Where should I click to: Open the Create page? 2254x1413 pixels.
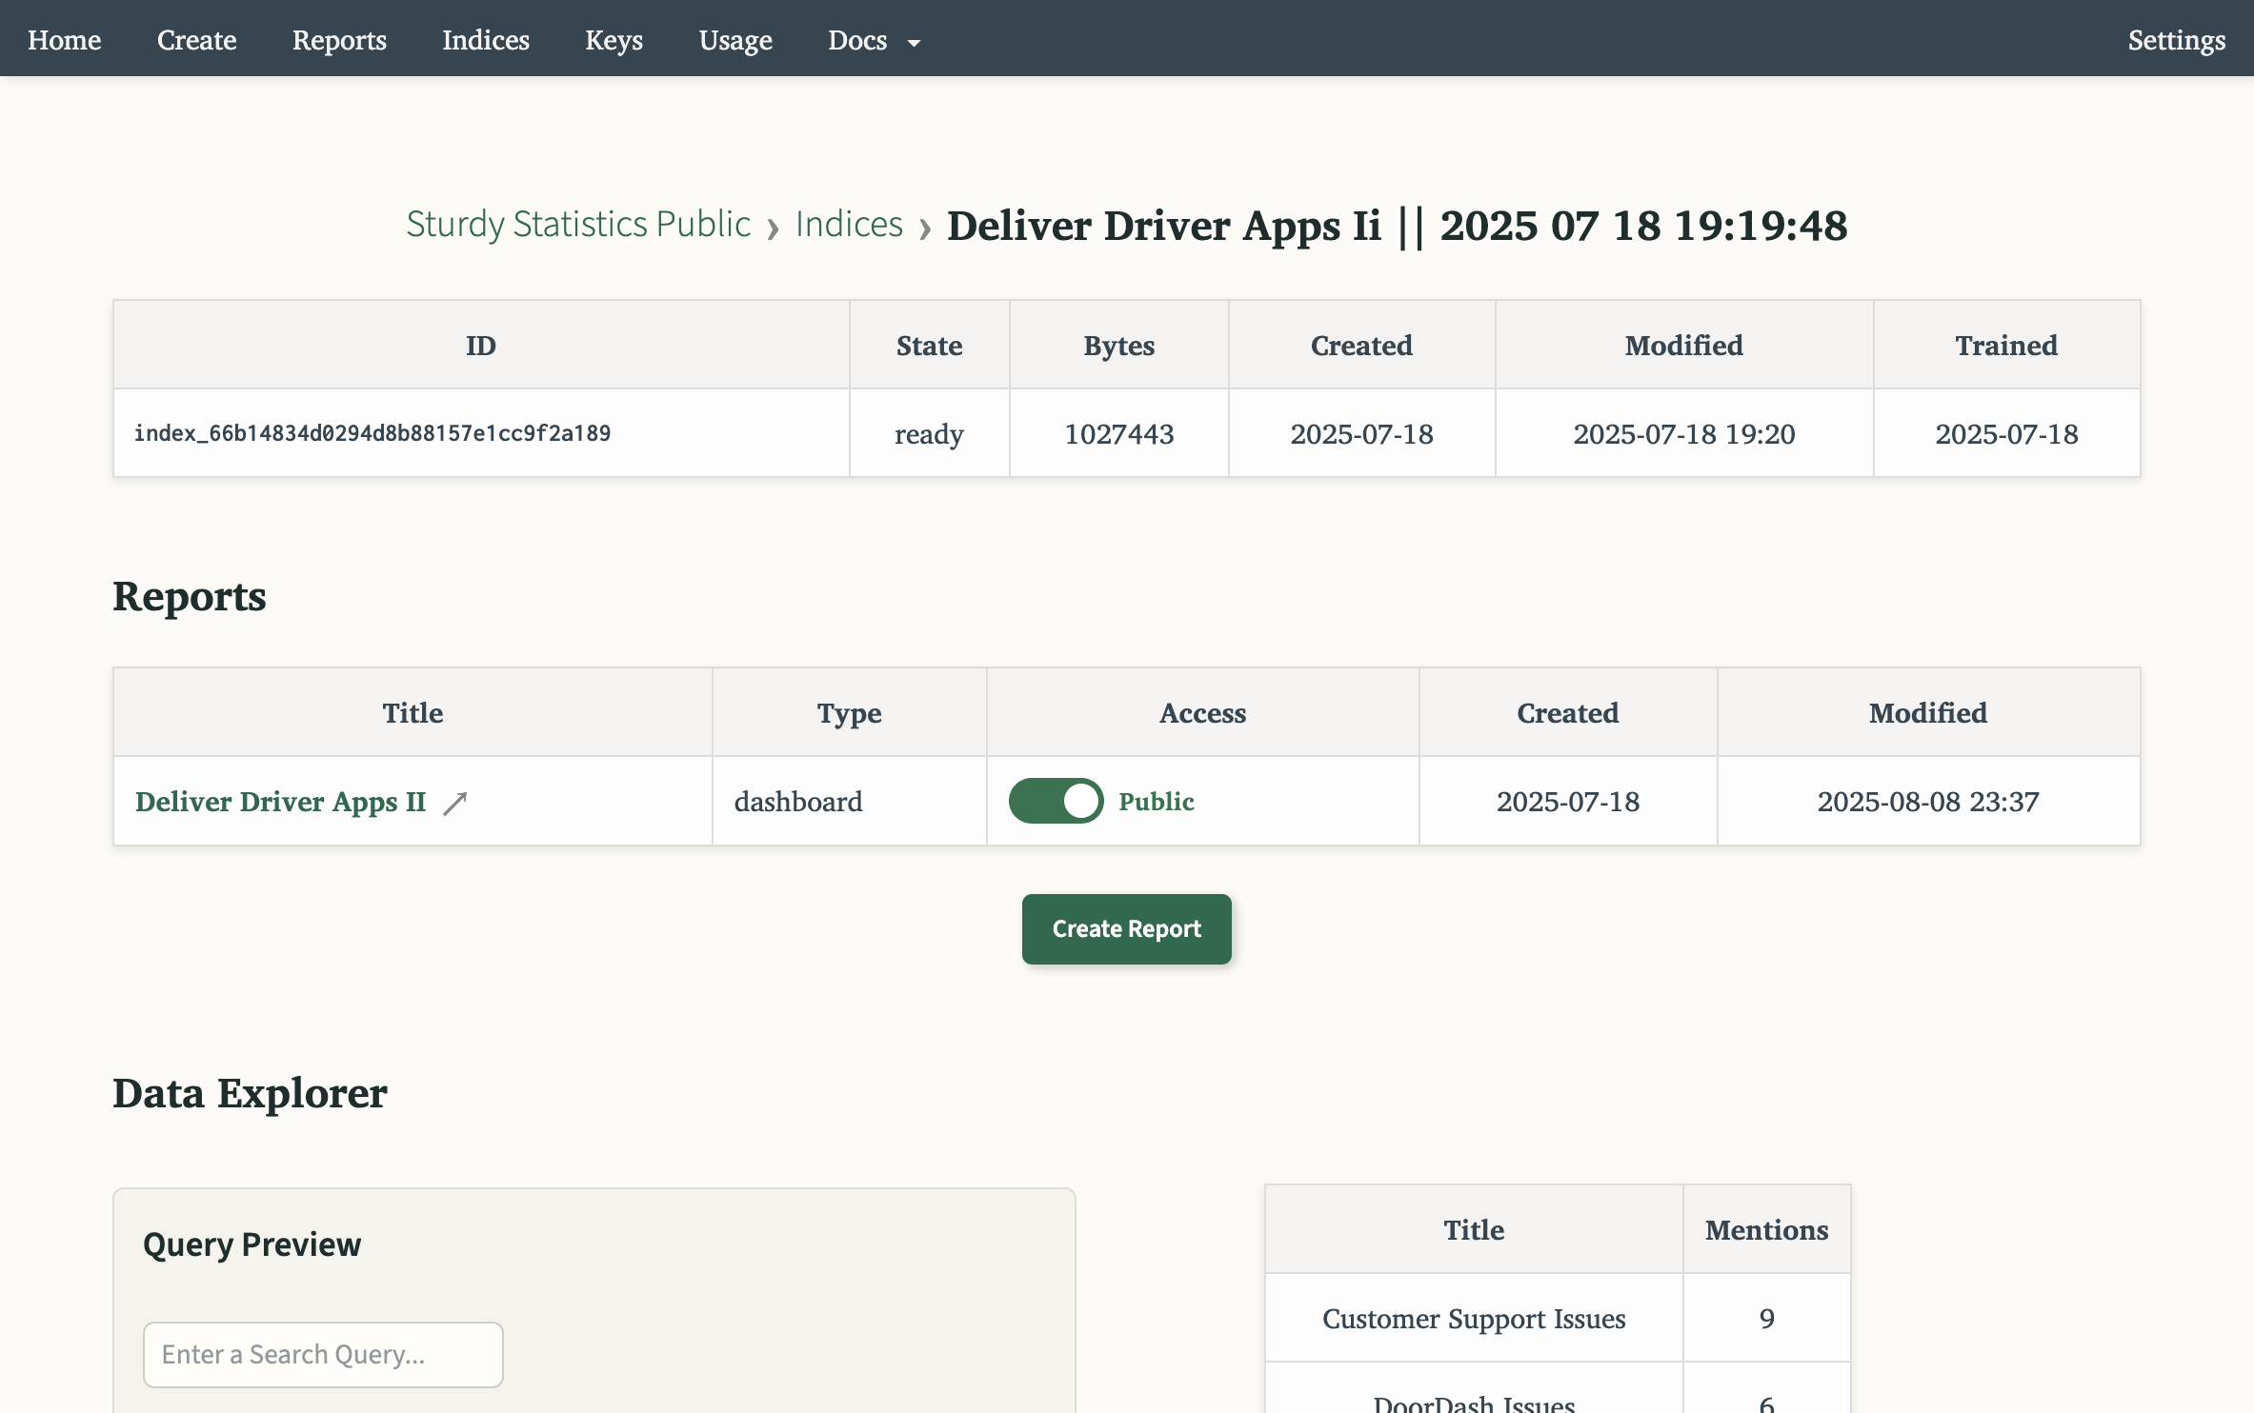196,40
